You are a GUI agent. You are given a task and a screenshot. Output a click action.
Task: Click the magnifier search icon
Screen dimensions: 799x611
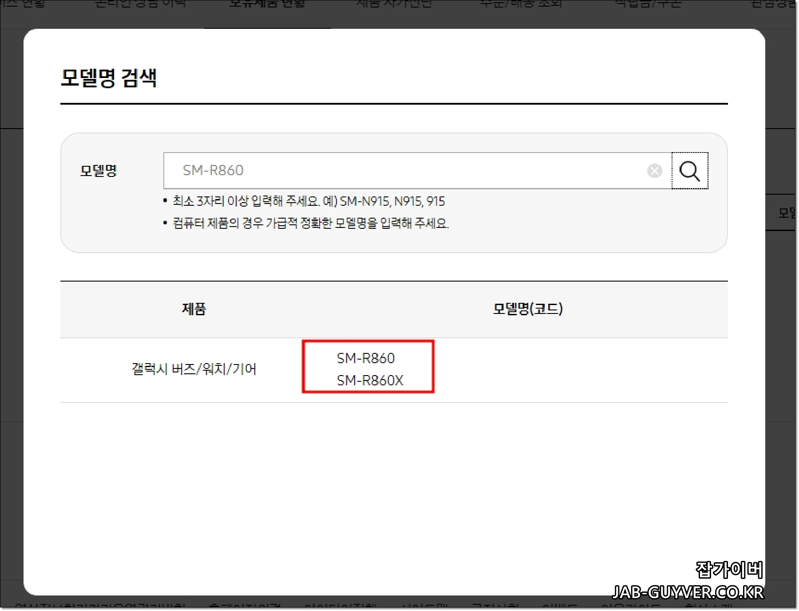689,171
